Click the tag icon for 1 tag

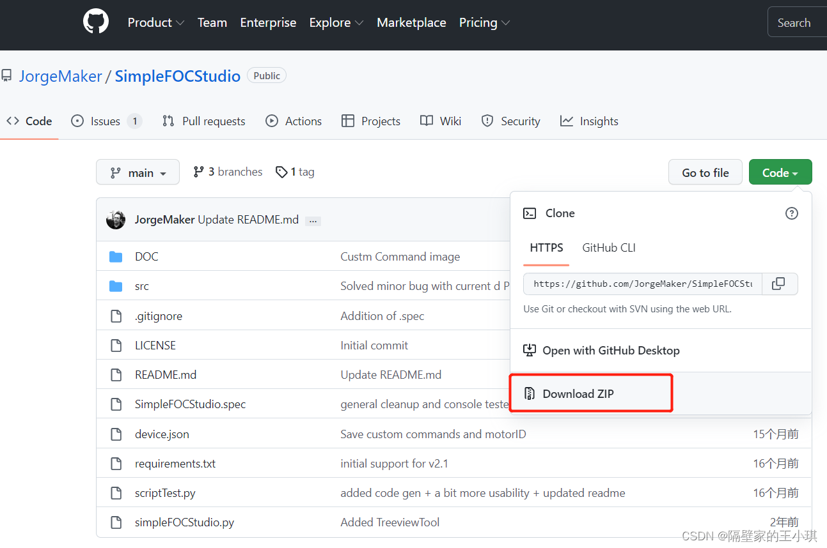click(x=281, y=172)
